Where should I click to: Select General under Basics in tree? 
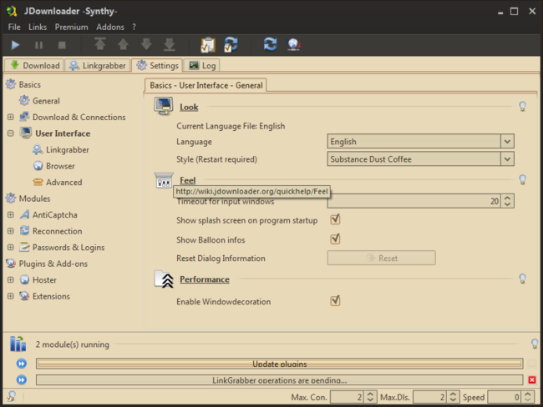coord(46,101)
